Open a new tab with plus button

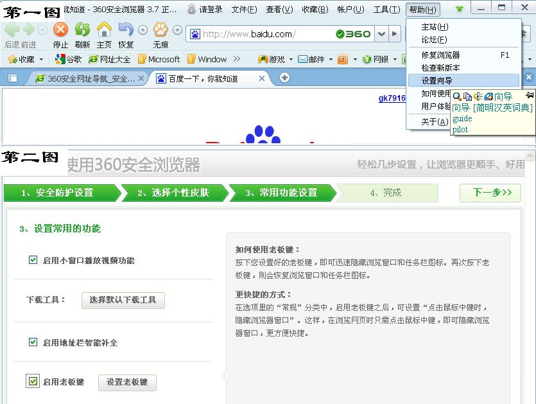(x=284, y=78)
